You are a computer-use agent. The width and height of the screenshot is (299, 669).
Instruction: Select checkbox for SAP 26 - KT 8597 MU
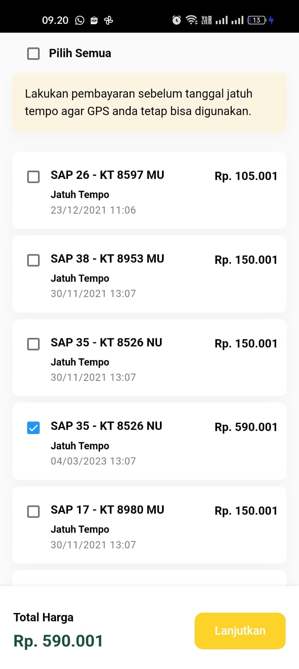tap(33, 177)
